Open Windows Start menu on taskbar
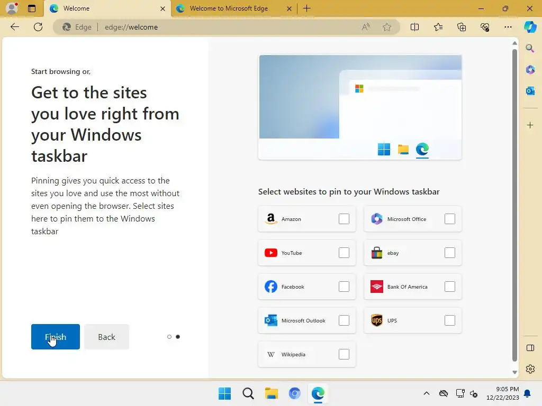 (x=224, y=393)
